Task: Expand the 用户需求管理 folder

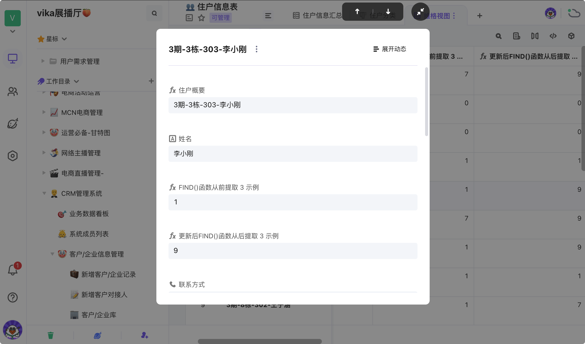Action: (x=43, y=61)
